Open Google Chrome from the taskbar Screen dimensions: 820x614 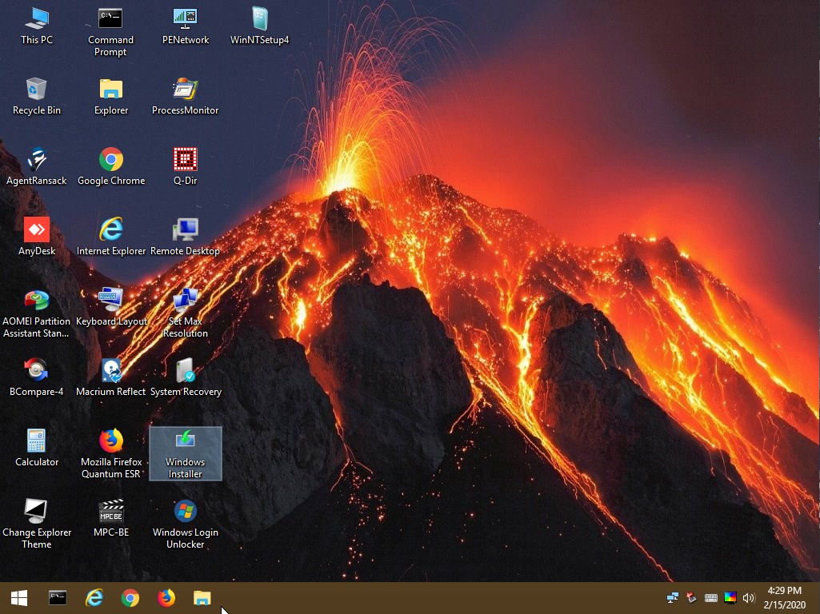pyautogui.click(x=130, y=597)
